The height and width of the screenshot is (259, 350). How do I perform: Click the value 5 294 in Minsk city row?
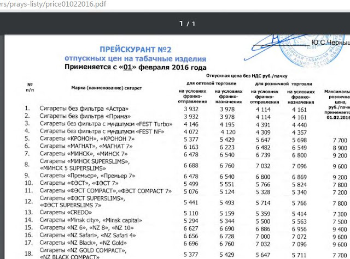(191, 221)
